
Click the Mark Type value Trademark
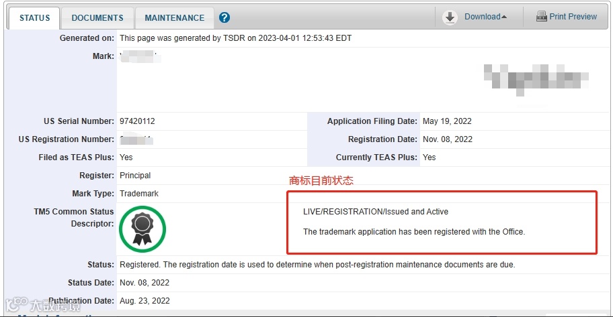pos(138,194)
